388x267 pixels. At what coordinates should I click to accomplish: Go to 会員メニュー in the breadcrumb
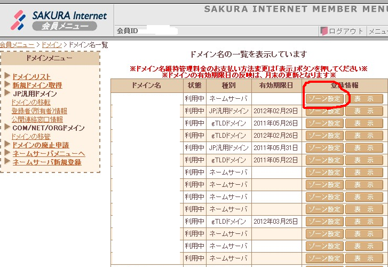click(x=17, y=45)
